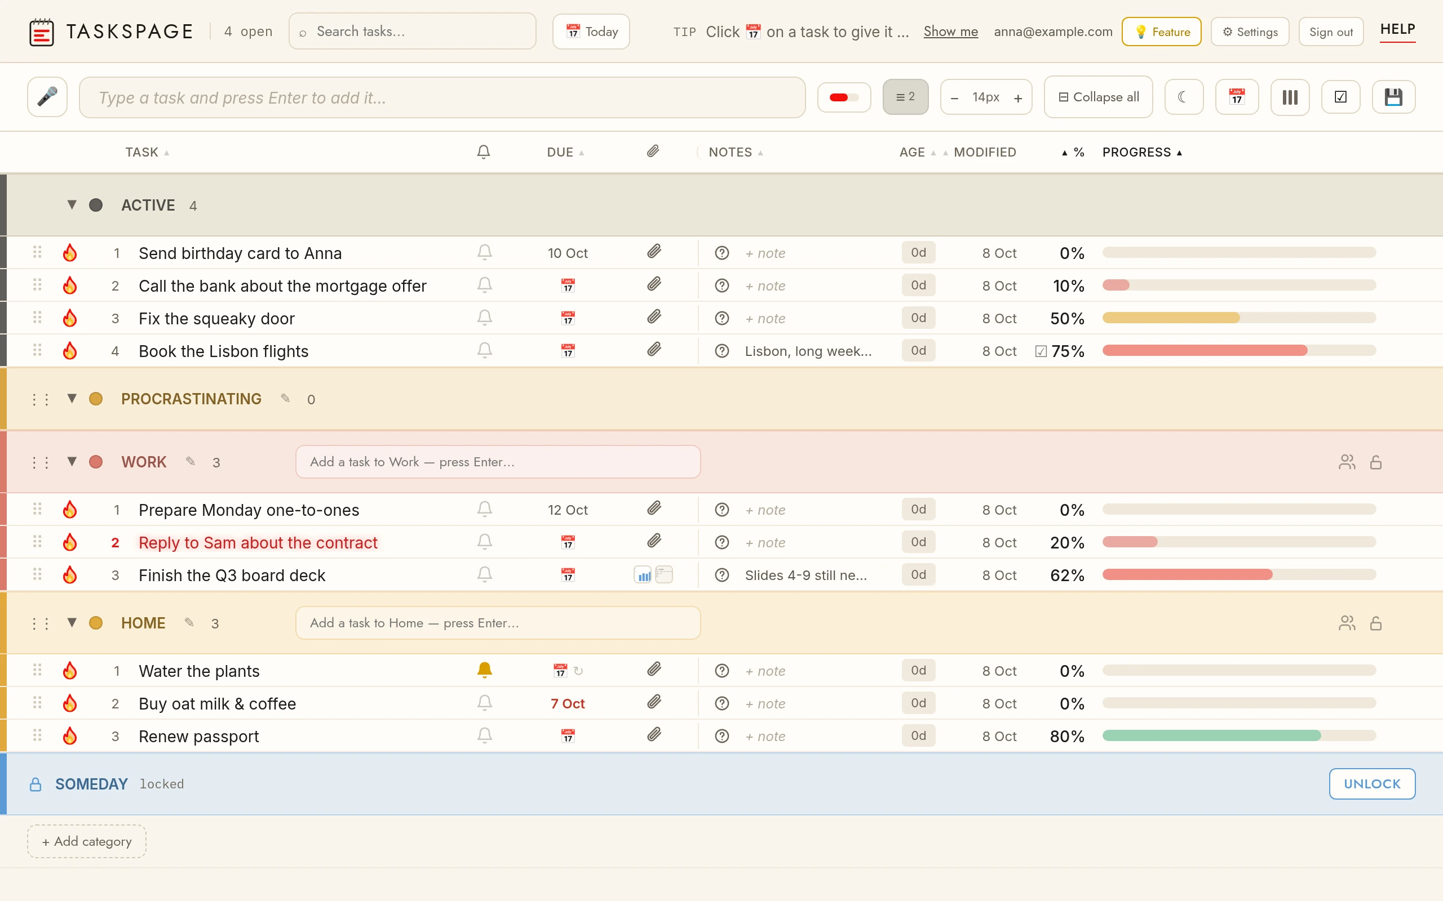Collapse the Active category triangle
1443x901 pixels.
click(x=72, y=204)
